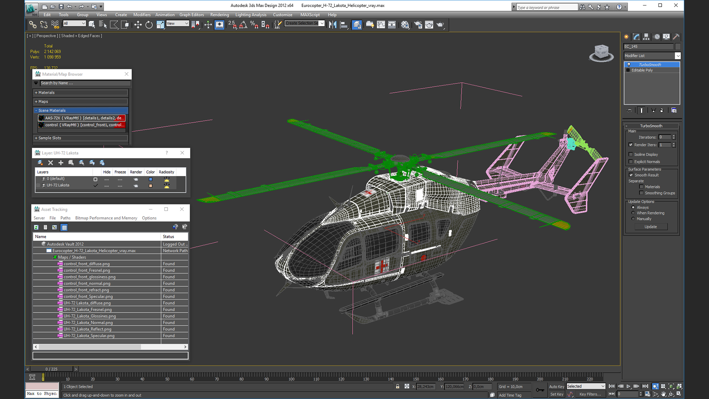
Task: Switch to the Utilities hammer panel
Action: pos(676,37)
